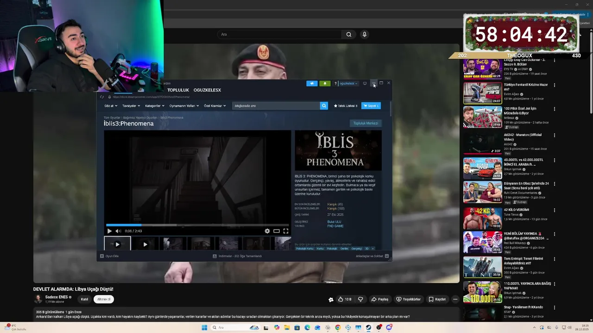The height and width of the screenshot is (333, 593).
Task: Open the 100 Pilot Özel Jet video thumbnail
Action: pos(482,117)
